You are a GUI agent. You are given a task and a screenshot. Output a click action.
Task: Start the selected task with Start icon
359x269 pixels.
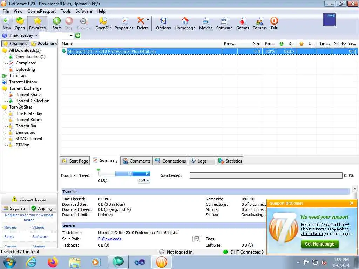[x=56, y=23]
